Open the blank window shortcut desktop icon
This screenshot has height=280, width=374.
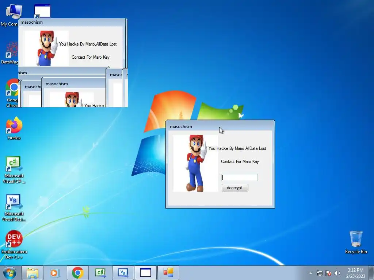pos(42,11)
